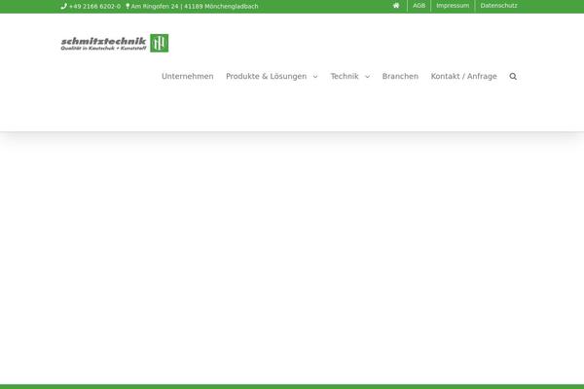The width and height of the screenshot is (584, 389).
Task: Open search with the magnifier icon
Action: (513, 76)
